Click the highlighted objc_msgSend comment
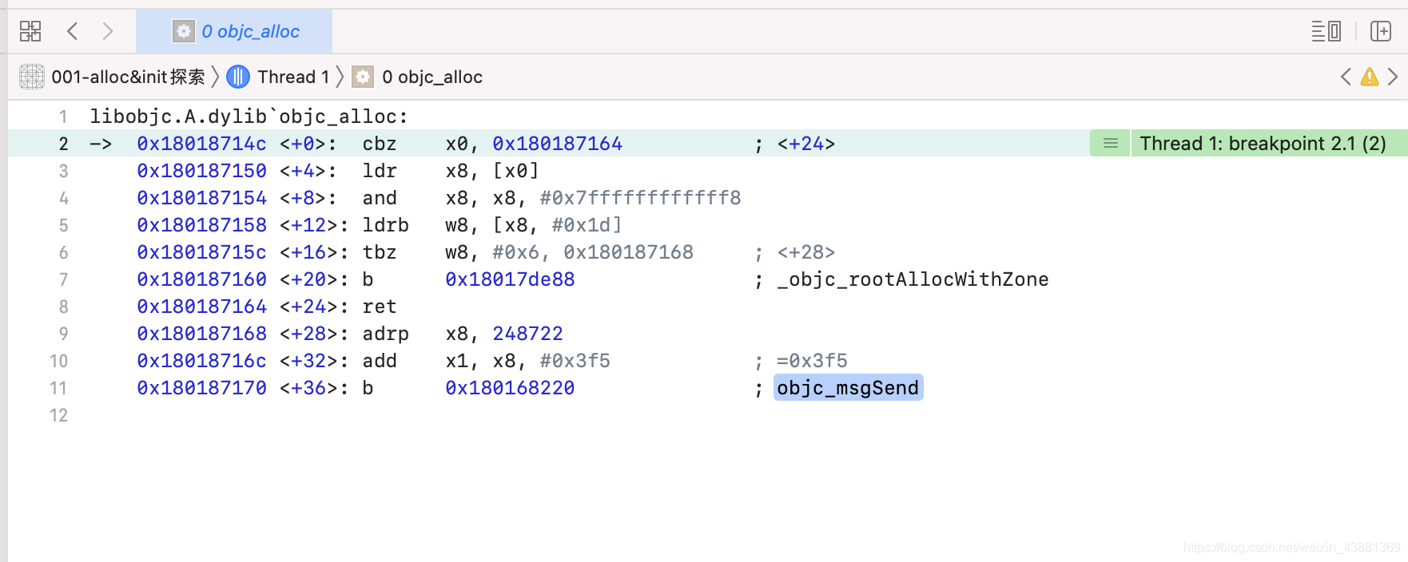This screenshot has width=1408, height=562. point(848,388)
